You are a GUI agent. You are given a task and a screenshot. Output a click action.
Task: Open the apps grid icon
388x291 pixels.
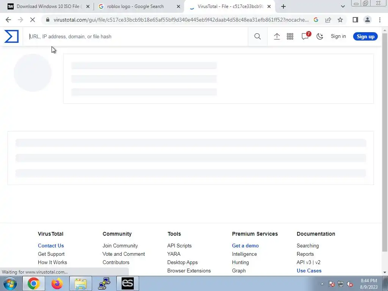(290, 36)
